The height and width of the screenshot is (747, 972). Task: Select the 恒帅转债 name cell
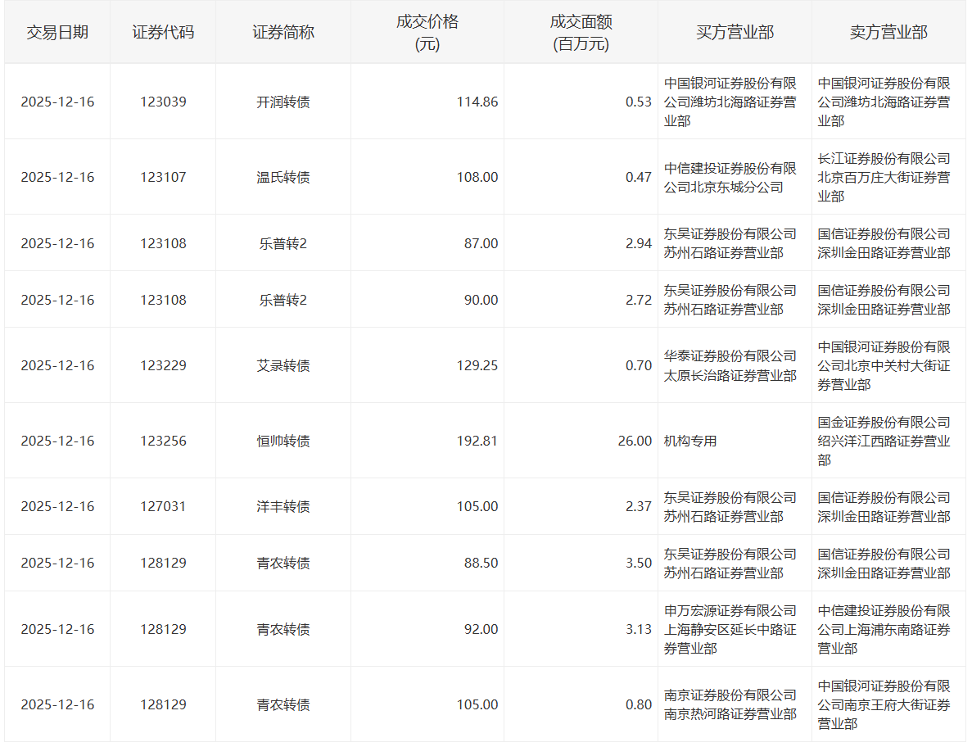(283, 441)
